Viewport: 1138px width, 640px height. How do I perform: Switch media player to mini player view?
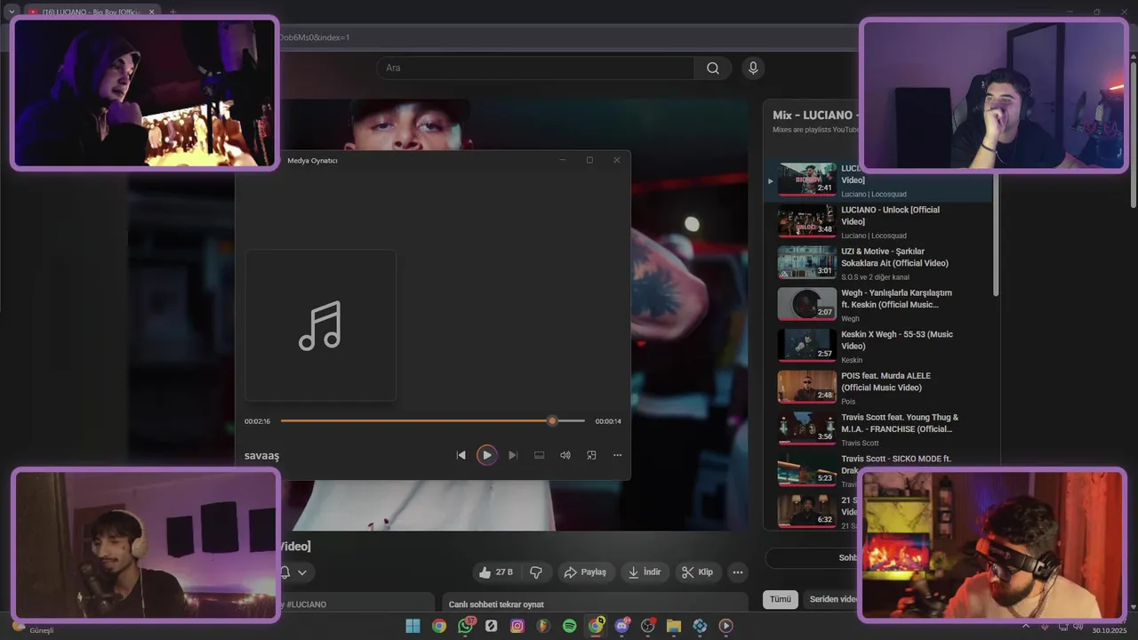[591, 455]
